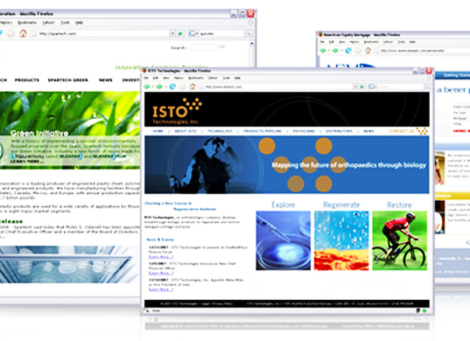Click the Stop icon in ISTO browser toolbar
Image resolution: width=470 pixels, height=341 pixels.
click(x=183, y=87)
